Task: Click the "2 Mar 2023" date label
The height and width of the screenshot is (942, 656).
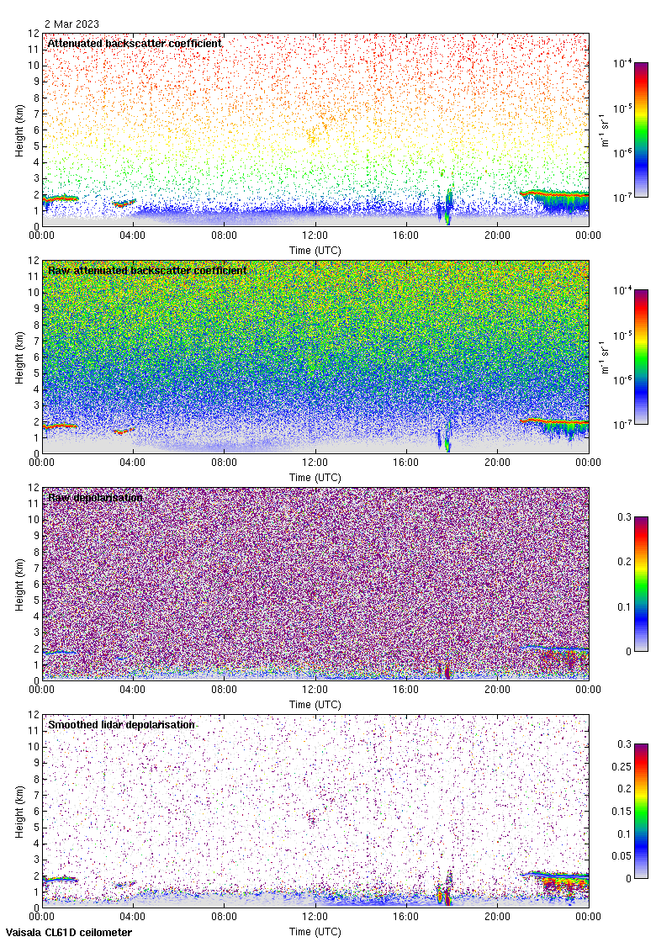Action: 71,24
